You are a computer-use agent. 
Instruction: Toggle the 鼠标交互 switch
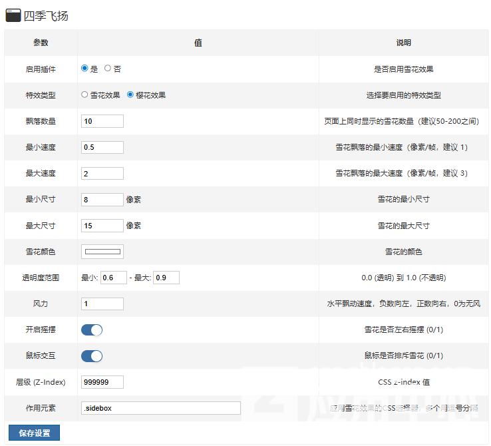pos(92,355)
